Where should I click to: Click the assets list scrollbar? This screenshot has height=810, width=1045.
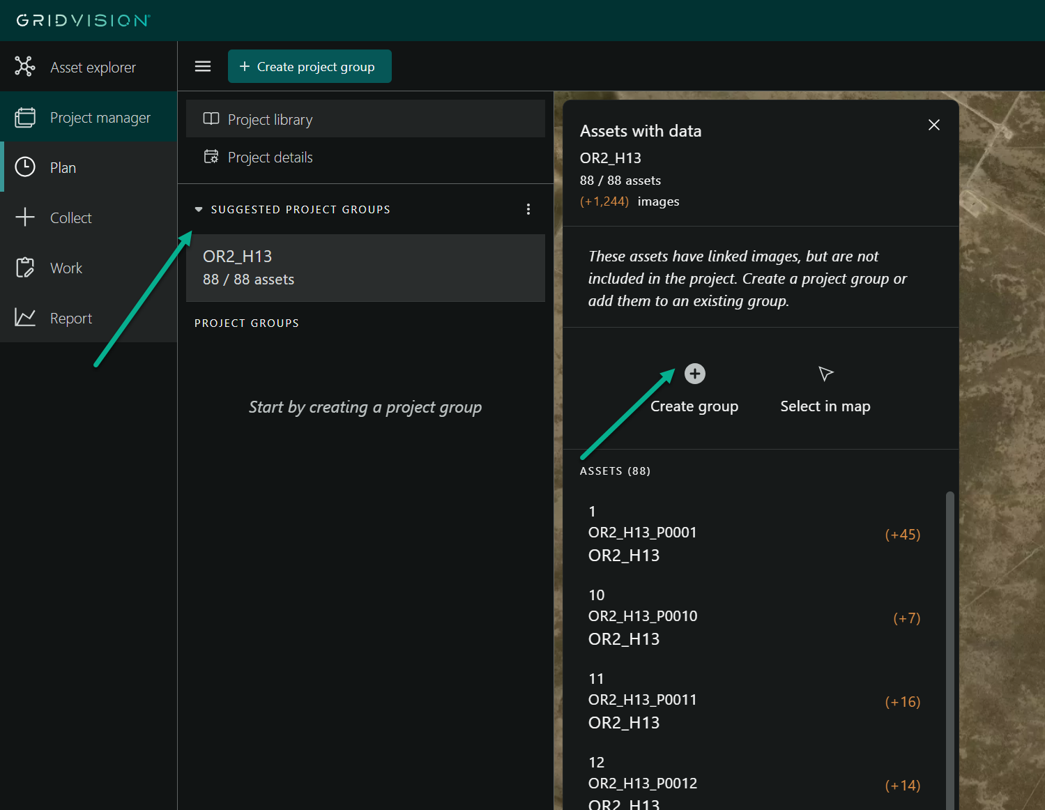point(949,627)
